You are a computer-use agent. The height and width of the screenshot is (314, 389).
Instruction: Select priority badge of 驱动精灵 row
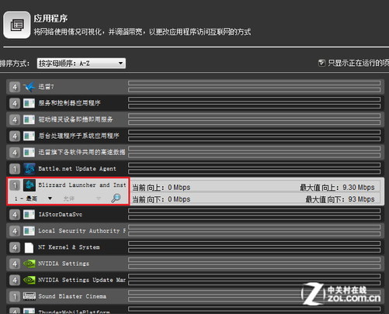pyautogui.click(x=15, y=119)
